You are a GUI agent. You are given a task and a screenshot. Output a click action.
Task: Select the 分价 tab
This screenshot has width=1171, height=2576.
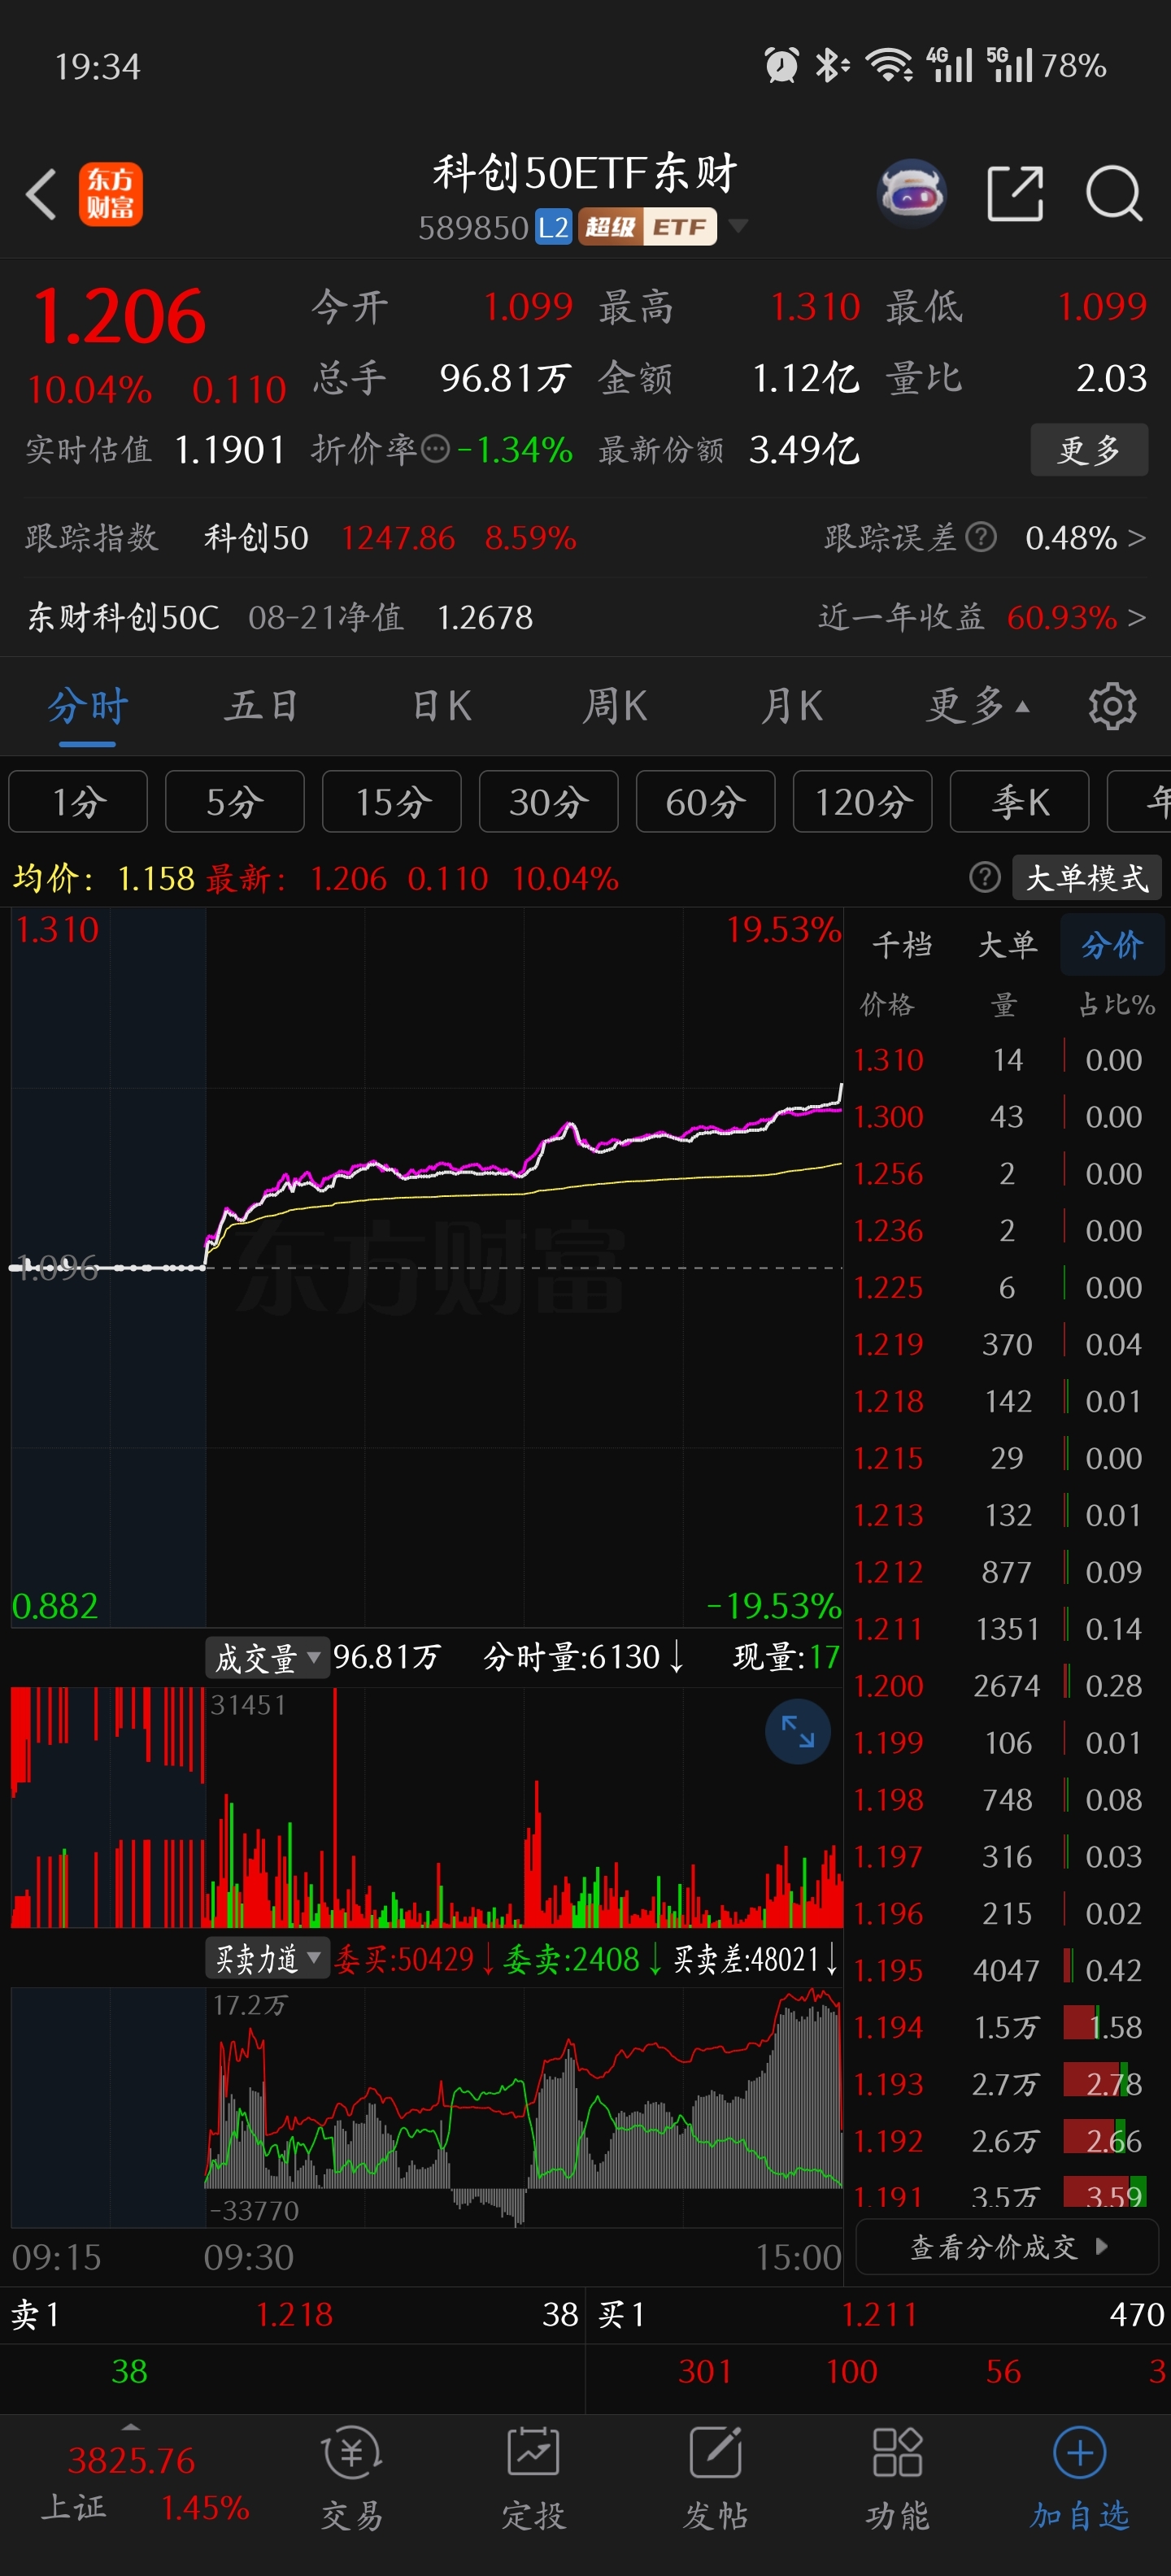coord(1112,945)
